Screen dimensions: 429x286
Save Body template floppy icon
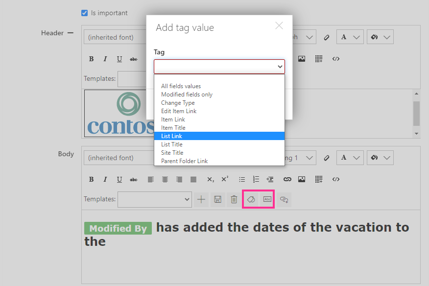pyautogui.click(x=217, y=199)
